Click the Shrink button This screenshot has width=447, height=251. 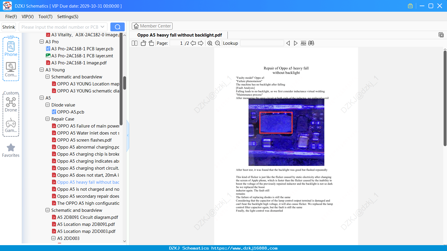coord(9,27)
